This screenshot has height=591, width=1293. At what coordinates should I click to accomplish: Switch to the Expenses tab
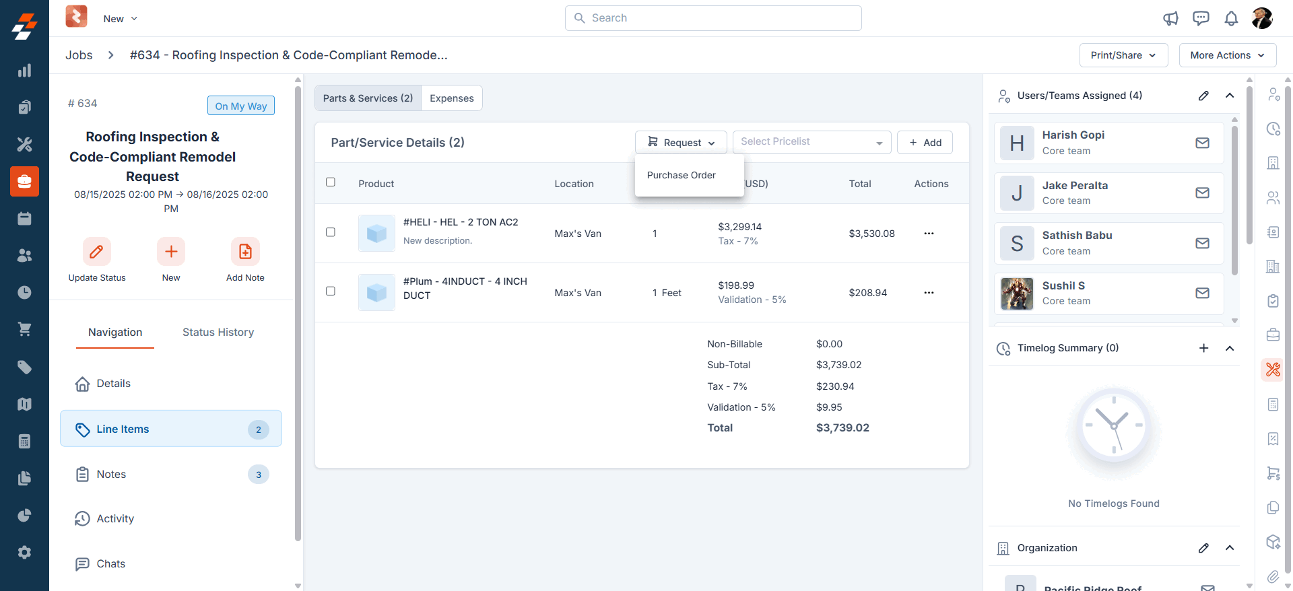451,98
